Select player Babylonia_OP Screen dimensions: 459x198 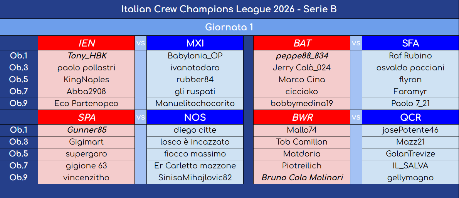195,56
